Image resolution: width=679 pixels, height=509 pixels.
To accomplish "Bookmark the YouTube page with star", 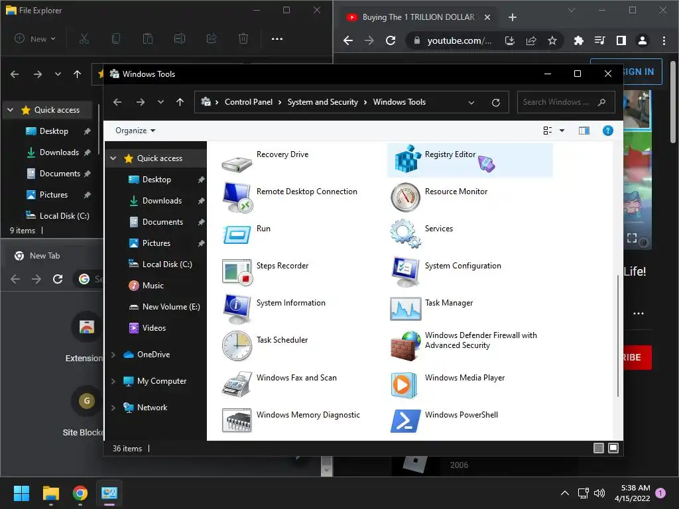I will [x=552, y=40].
